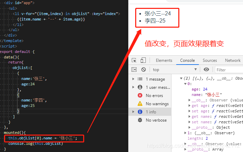The height and width of the screenshot is (152, 243).
Task: Click rendered list item 张小三--24
Action: pyautogui.click(x=158, y=14)
